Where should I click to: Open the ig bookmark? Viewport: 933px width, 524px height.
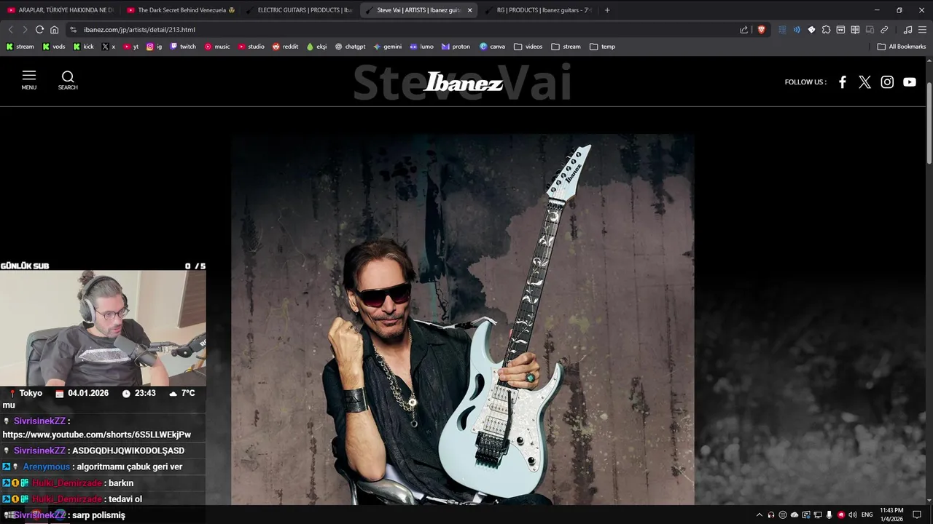(x=154, y=47)
